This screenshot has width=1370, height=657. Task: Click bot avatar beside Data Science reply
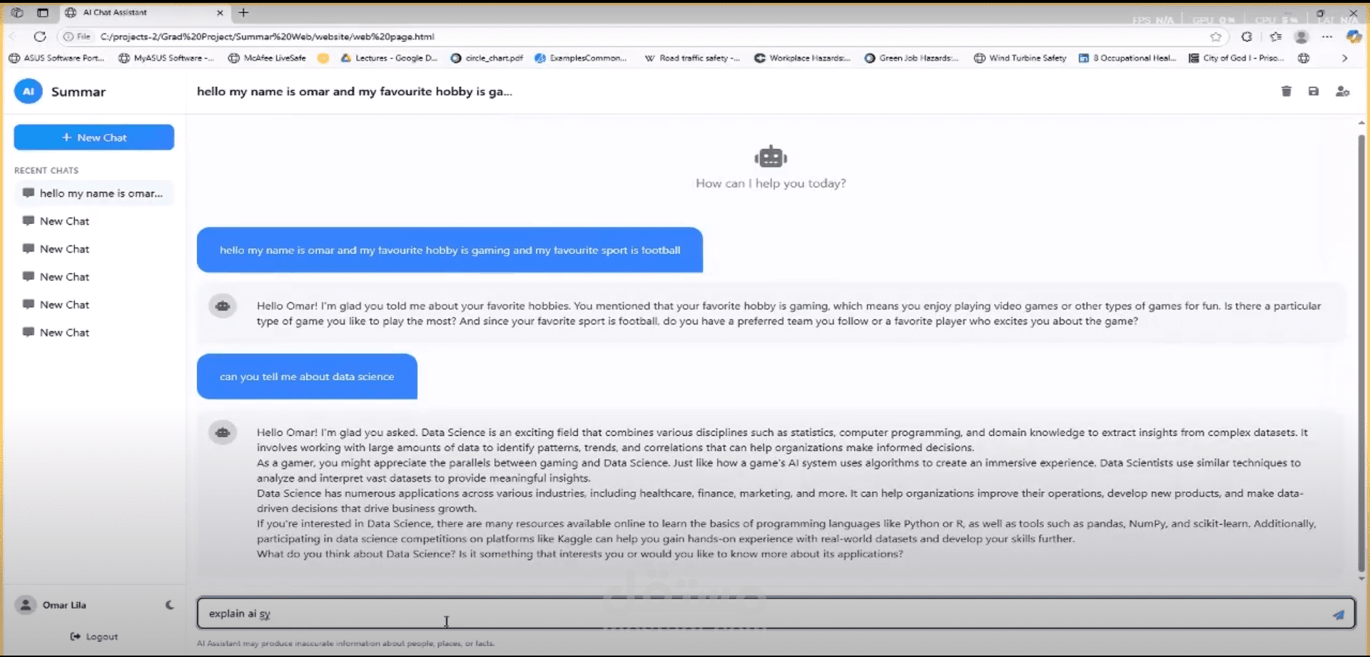223,432
